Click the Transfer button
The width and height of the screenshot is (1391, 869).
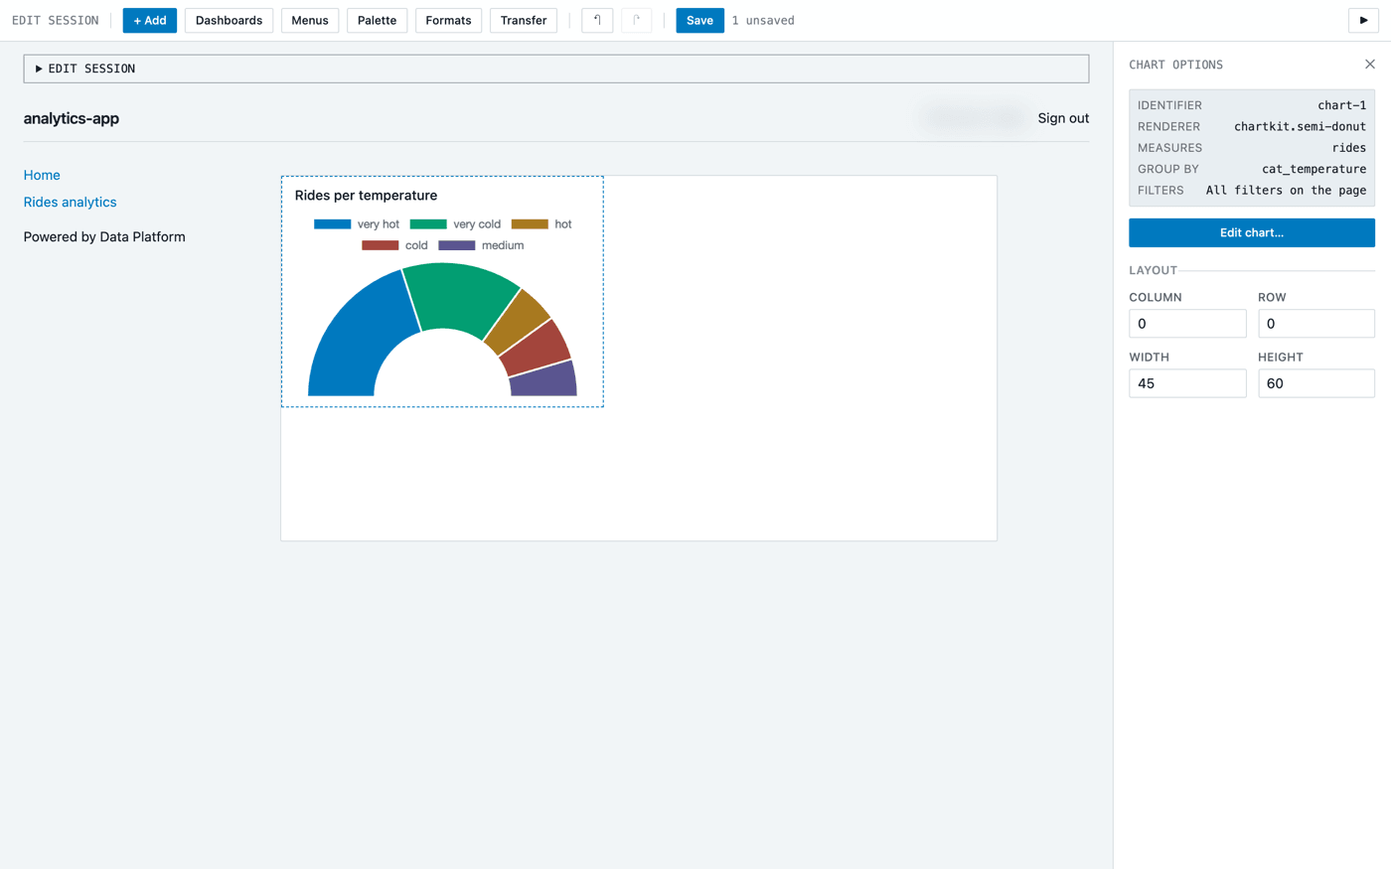524,20
